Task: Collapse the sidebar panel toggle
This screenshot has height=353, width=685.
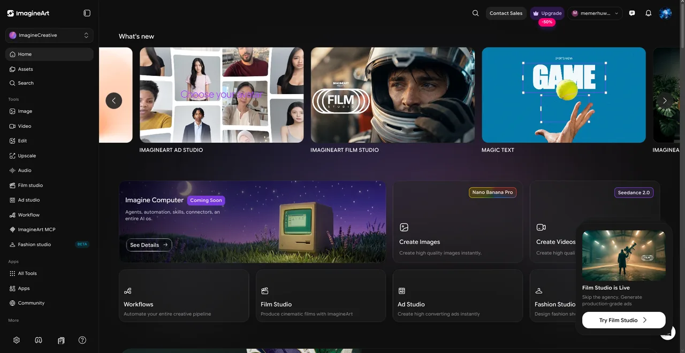Action: point(87,13)
